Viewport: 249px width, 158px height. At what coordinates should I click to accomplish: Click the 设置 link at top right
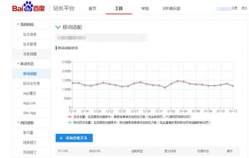234,8
